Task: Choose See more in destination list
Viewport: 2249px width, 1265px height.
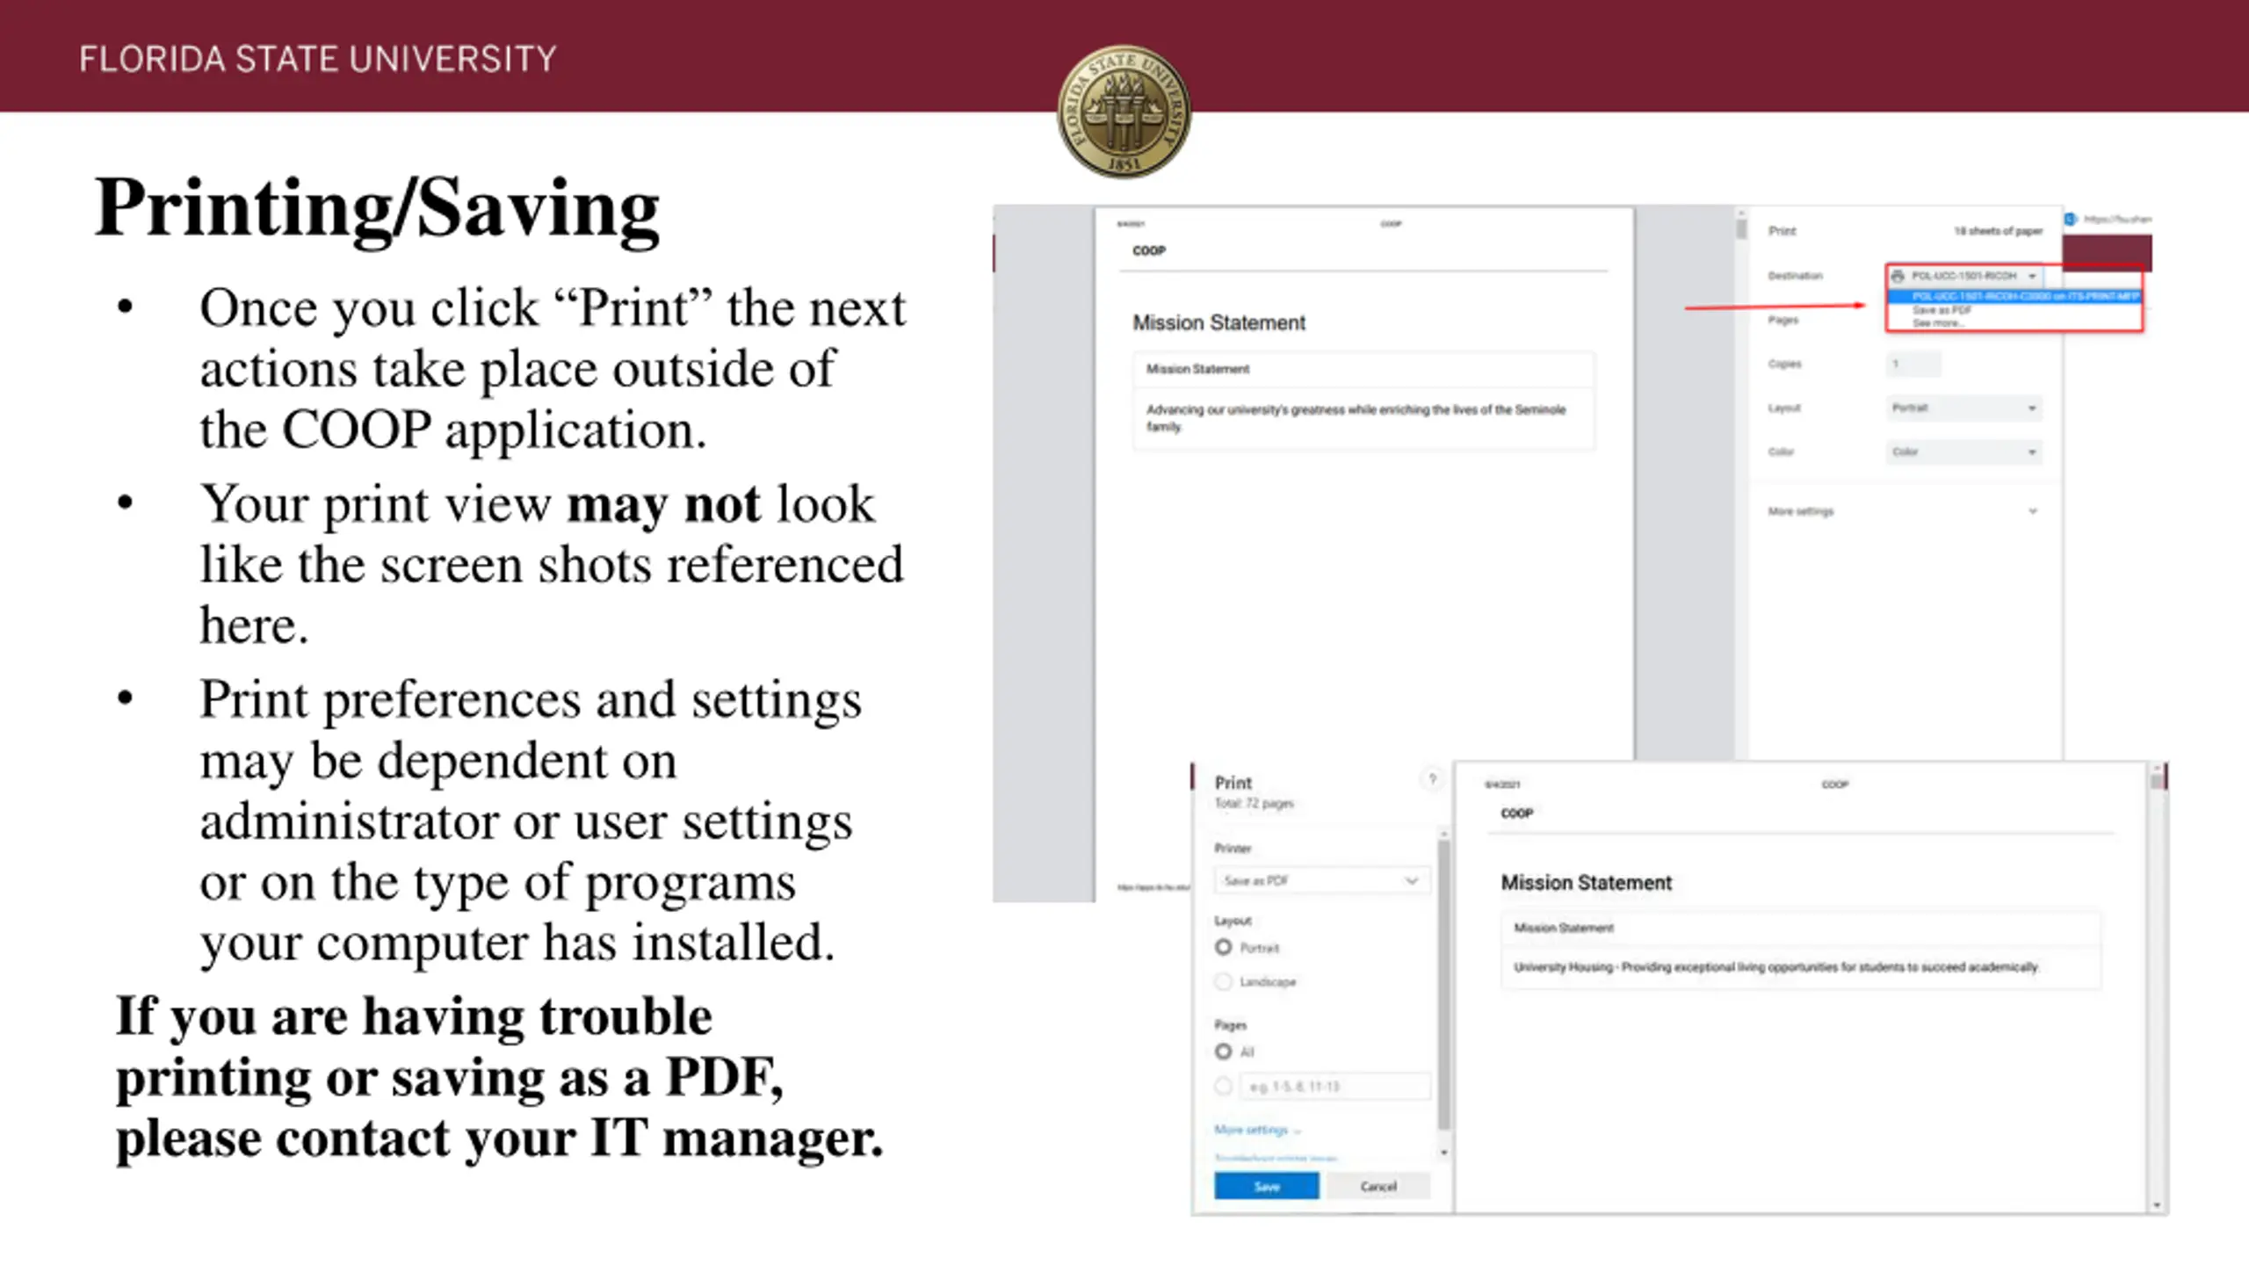Action: [x=1937, y=323]
